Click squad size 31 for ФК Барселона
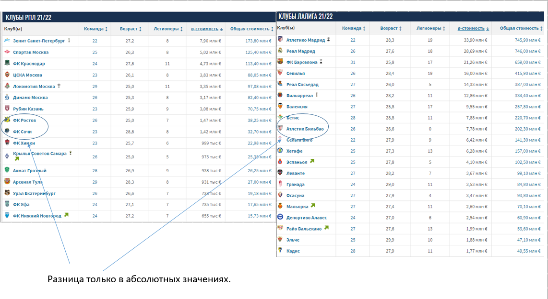 (x=353, y=62)
